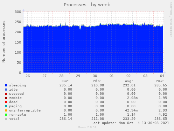Click the uninterruptible legend color swatch
The width and height of the screenshot is (174, 131).
(x=6, y=110)
